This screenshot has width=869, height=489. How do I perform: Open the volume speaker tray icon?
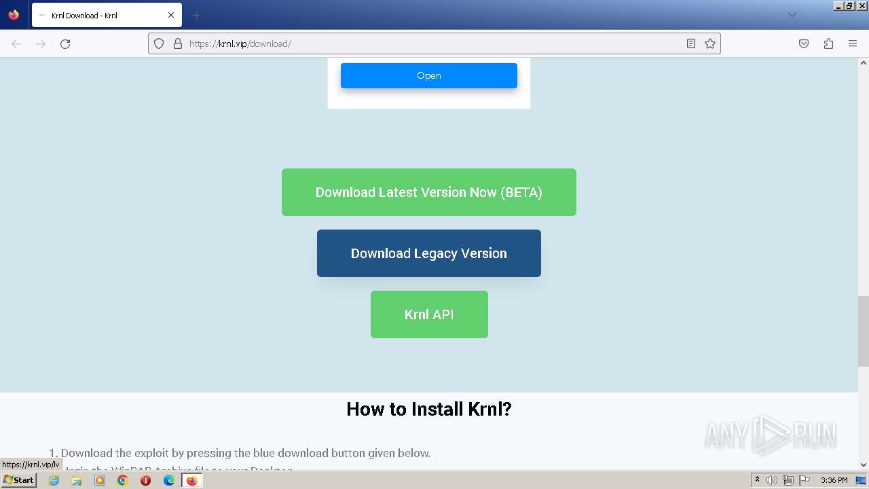click(x=772, y=480)
